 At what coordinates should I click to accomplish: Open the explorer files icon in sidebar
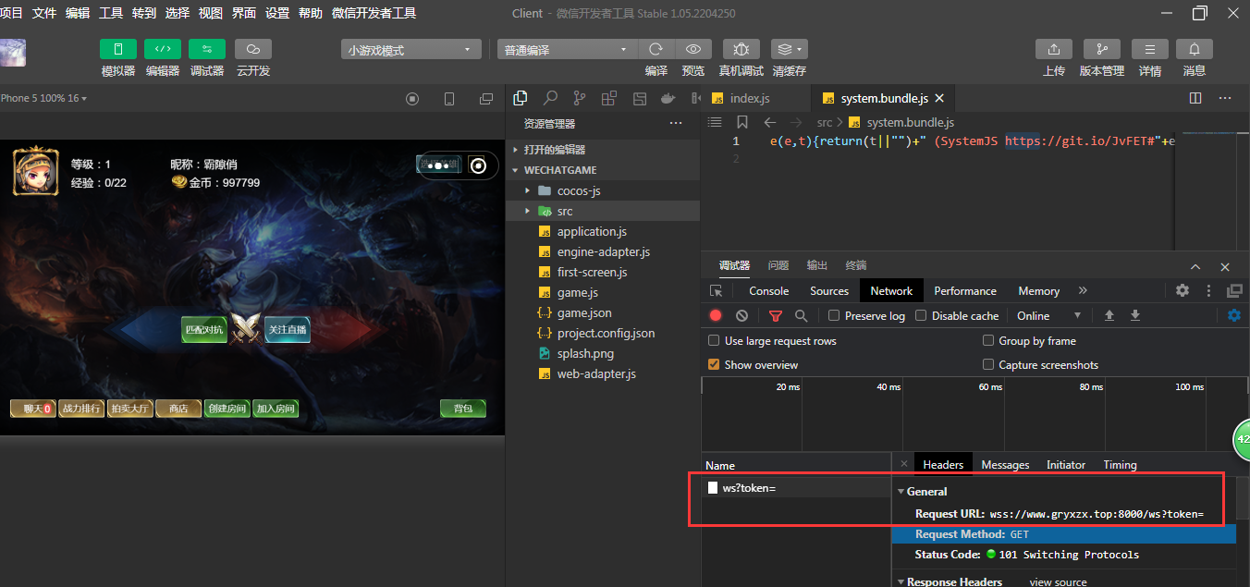pos(521,98)
